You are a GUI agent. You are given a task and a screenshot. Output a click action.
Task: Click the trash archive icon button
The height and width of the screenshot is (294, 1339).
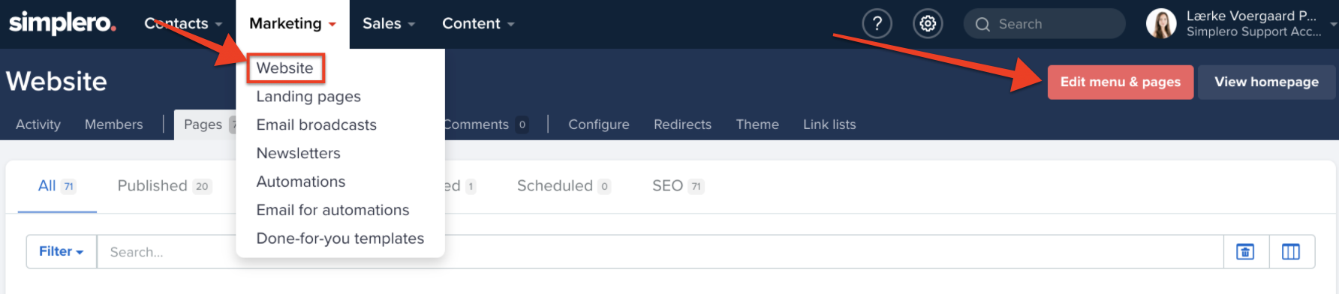[1245, 252]
